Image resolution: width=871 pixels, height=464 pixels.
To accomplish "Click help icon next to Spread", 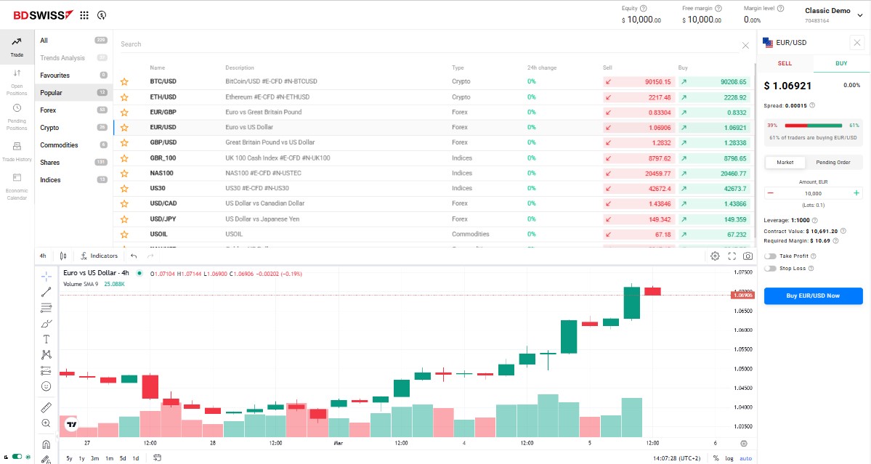I will (x=812, y=105).
